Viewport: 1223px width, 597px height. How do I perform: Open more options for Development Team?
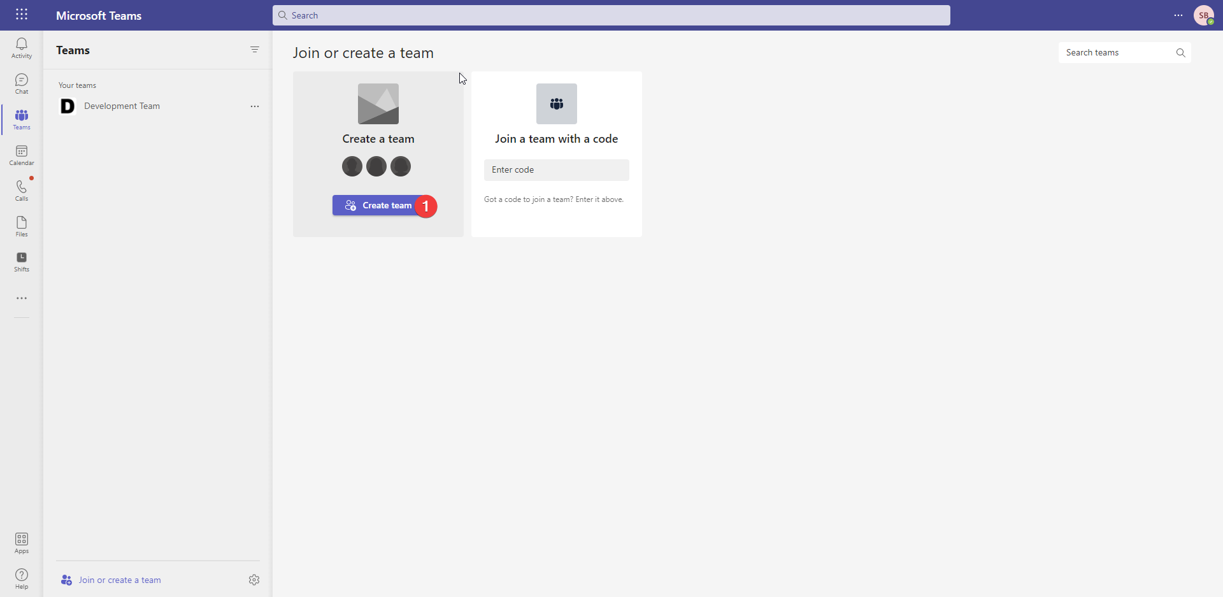pyautogui.click(x=255, y=106)
